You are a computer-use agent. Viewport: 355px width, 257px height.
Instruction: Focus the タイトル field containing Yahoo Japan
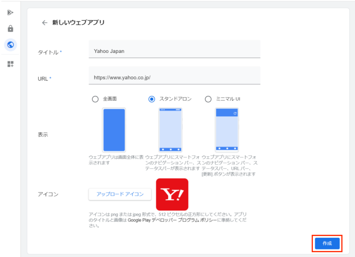174,51
